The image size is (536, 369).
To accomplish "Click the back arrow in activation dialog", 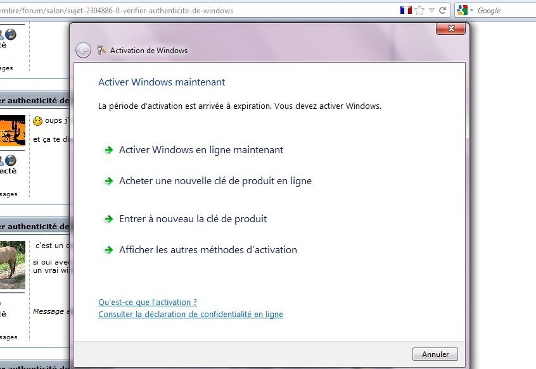I will [83, 51].
